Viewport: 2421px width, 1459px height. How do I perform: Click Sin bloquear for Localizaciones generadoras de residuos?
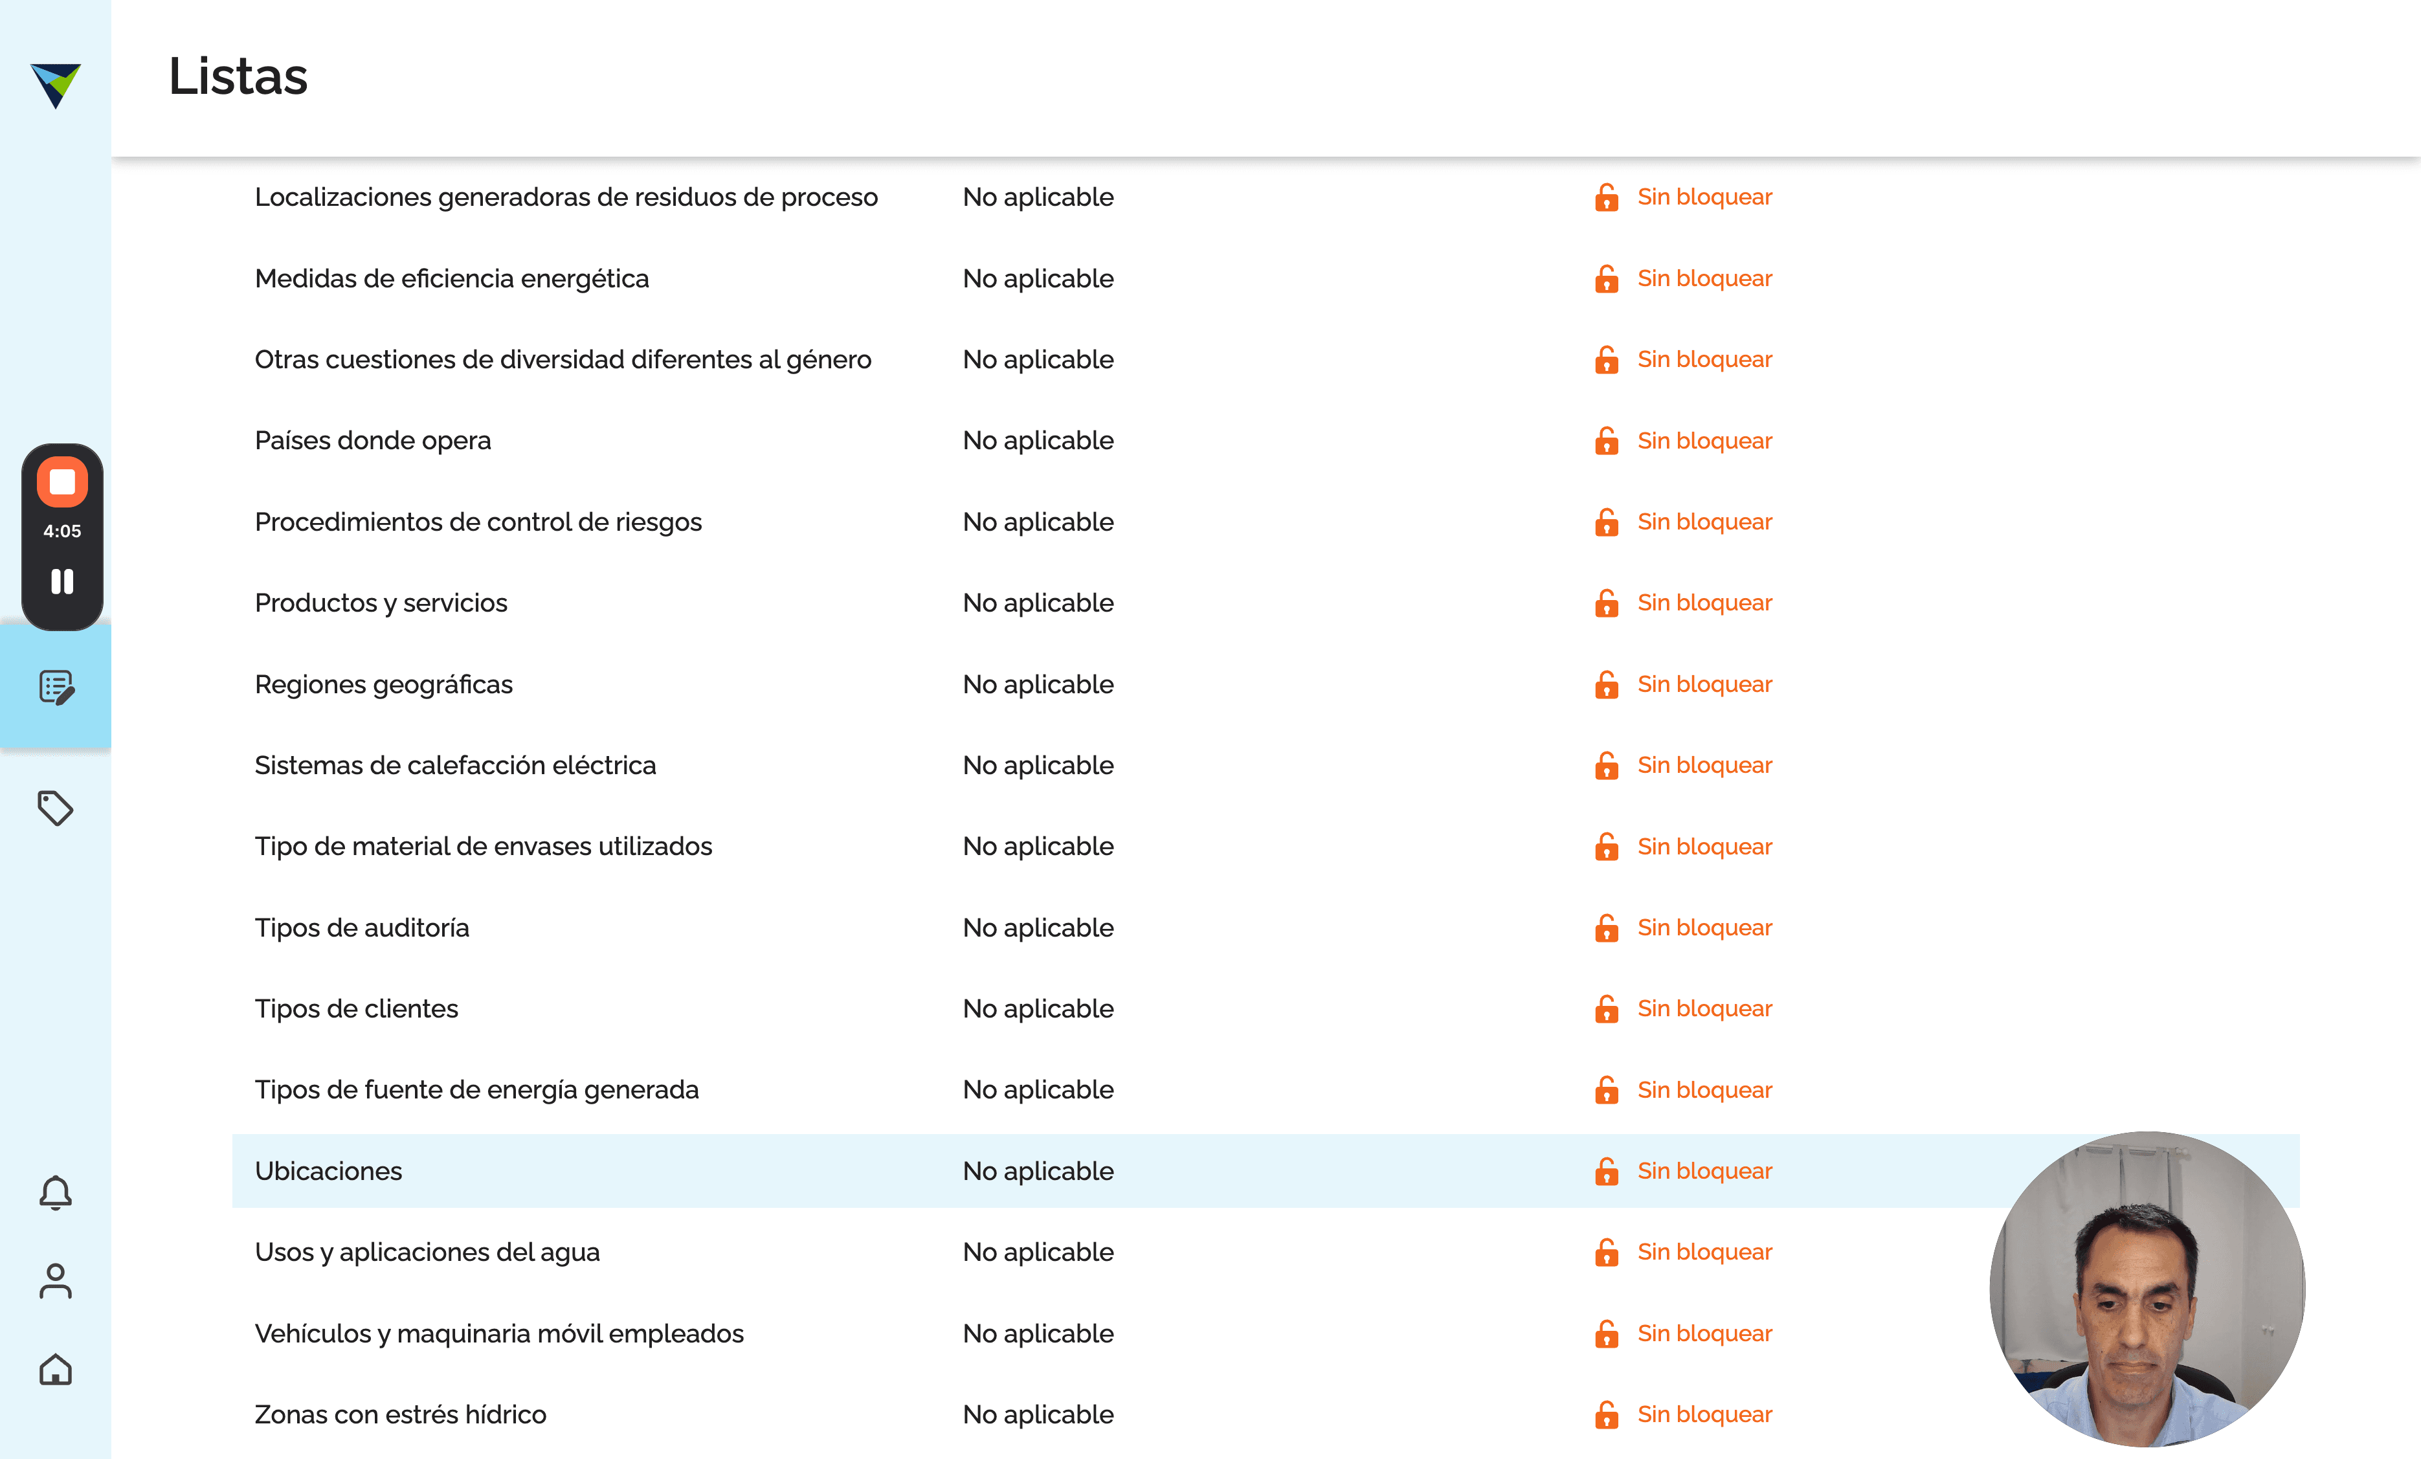1704,197
